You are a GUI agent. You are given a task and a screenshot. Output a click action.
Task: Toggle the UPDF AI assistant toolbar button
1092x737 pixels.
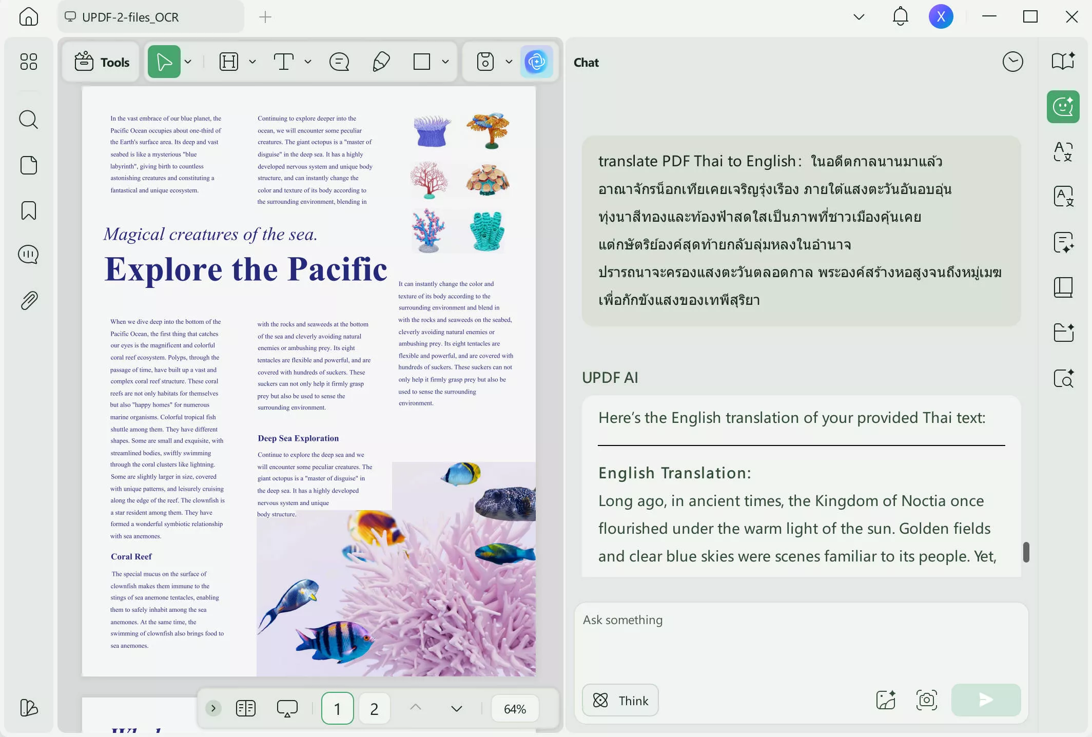tap(536, 62)
